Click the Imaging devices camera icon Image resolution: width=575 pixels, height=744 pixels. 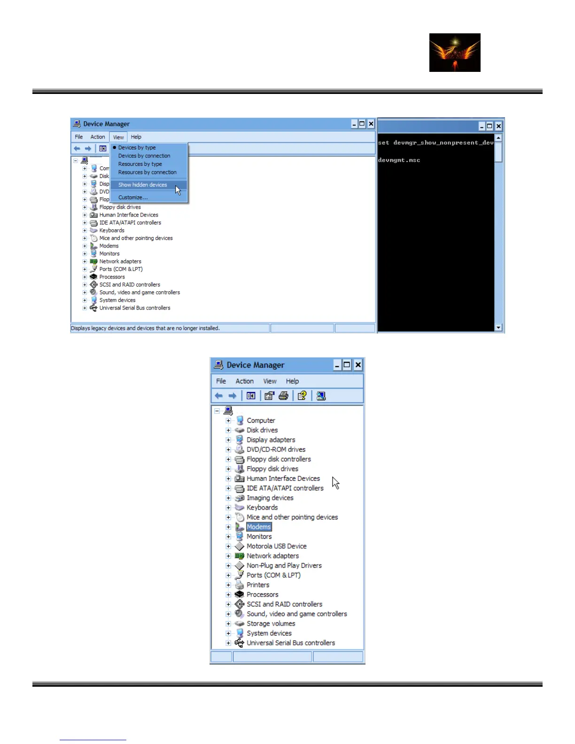coord(240,498)
